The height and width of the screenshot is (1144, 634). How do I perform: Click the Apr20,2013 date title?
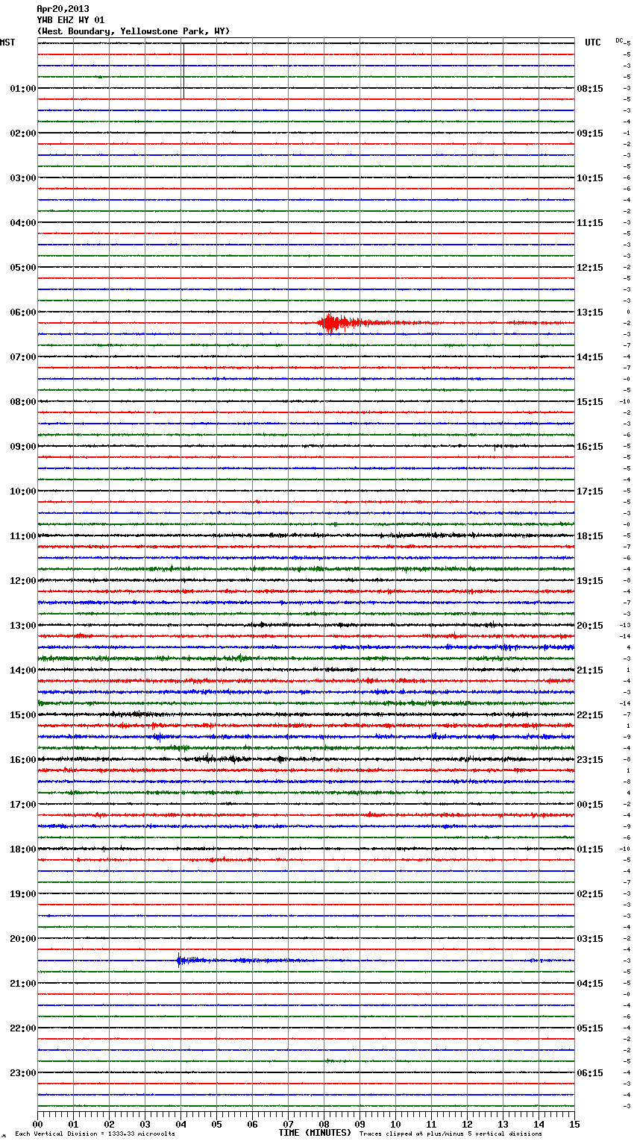[63, 9]
